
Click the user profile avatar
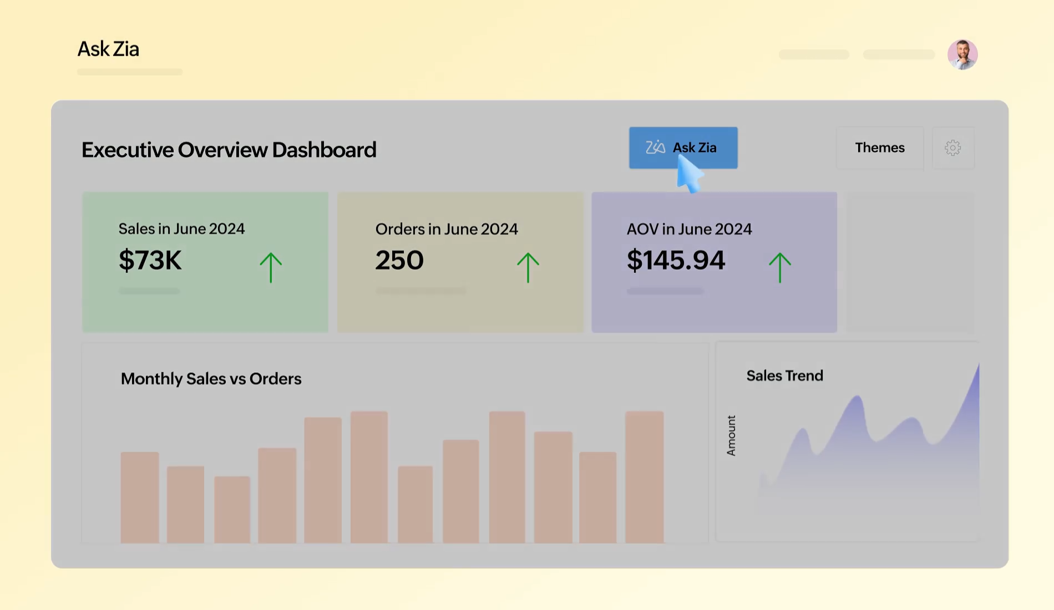963,54
